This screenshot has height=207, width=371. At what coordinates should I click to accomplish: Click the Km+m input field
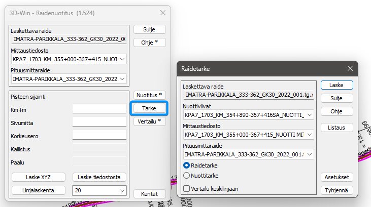99,108
